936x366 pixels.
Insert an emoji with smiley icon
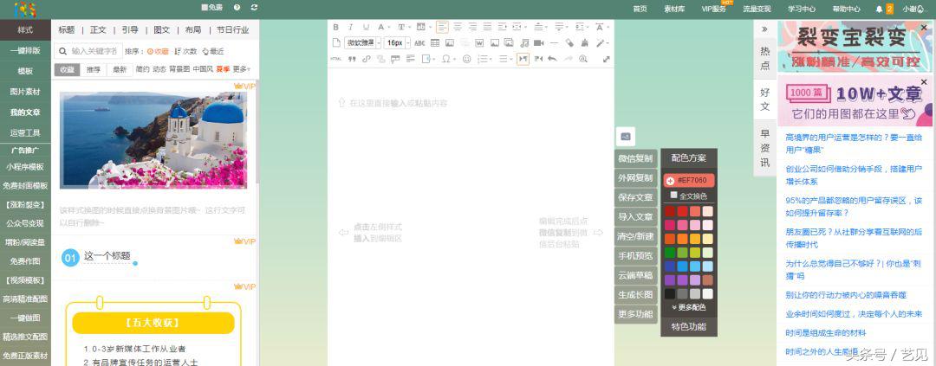pos(466,59)
